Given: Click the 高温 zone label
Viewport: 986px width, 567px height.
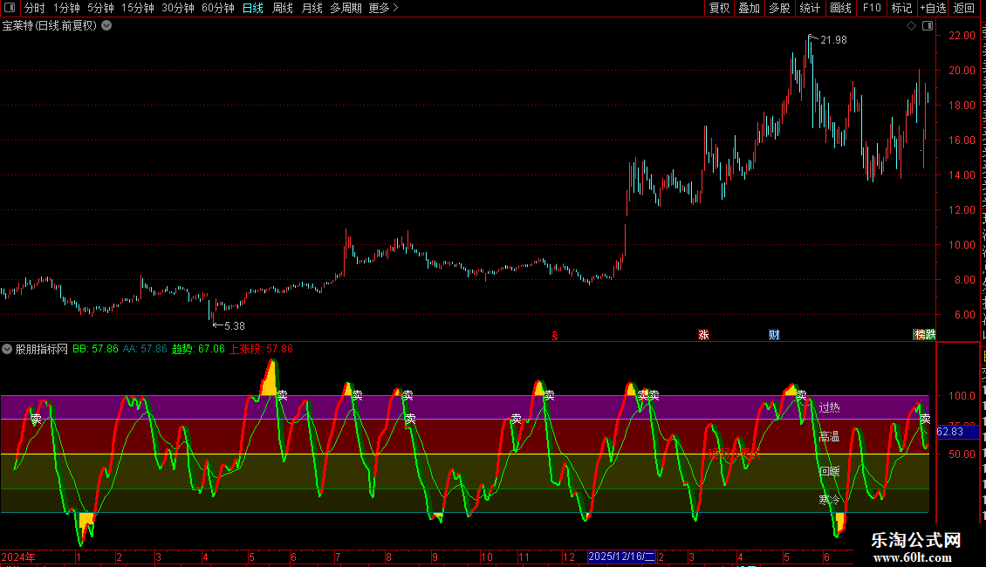Looking at the screenshot, I should tap(829, 436).
